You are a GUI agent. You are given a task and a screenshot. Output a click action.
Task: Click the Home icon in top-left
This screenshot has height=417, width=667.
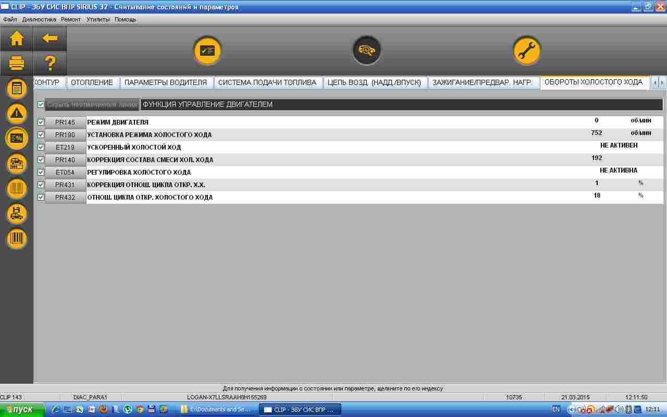point(17,39)
